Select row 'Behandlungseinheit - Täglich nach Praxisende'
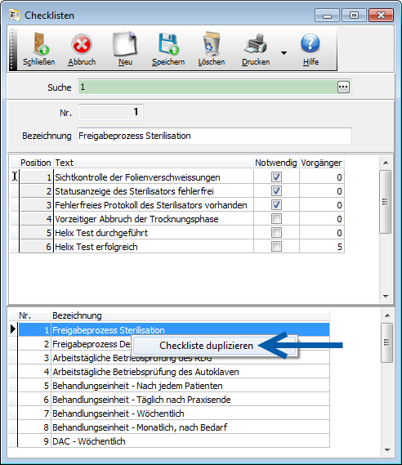Viewport: 402px width, 465px height. [174, 400]
